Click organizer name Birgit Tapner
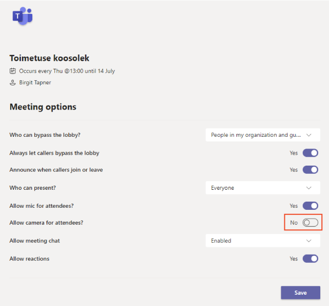Viewport: 329px width, 306px height. (x=35, y=82)
